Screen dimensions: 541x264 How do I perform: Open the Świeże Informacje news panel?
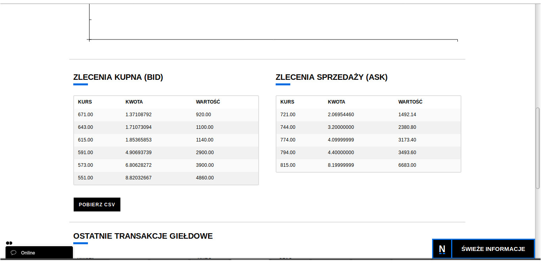tap(493, 249)
